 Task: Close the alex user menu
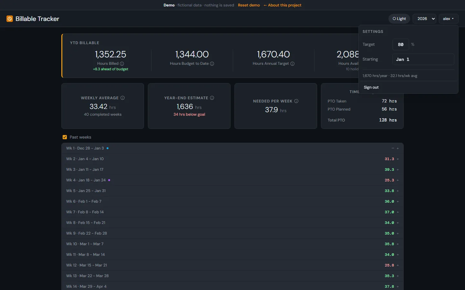[x=449, y=19]
